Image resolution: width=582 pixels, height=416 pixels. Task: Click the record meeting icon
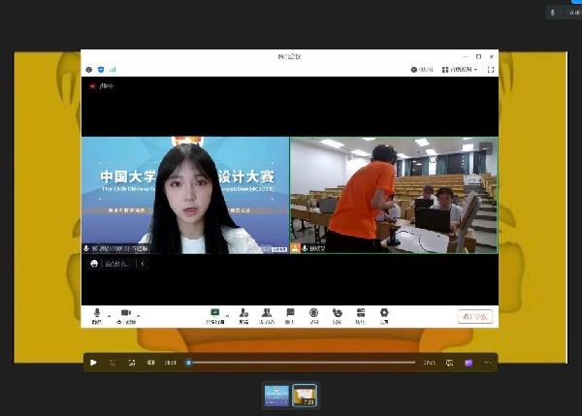(313, 313)
